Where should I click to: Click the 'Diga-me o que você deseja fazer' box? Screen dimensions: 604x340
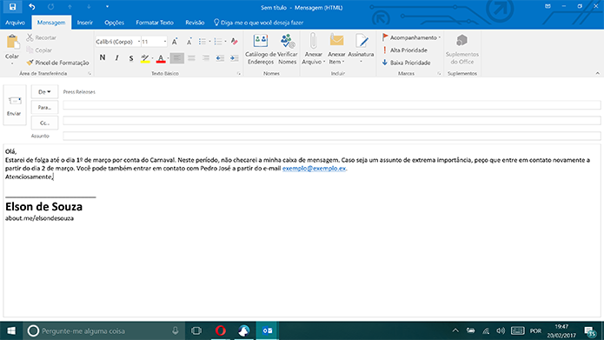[259, 23]
